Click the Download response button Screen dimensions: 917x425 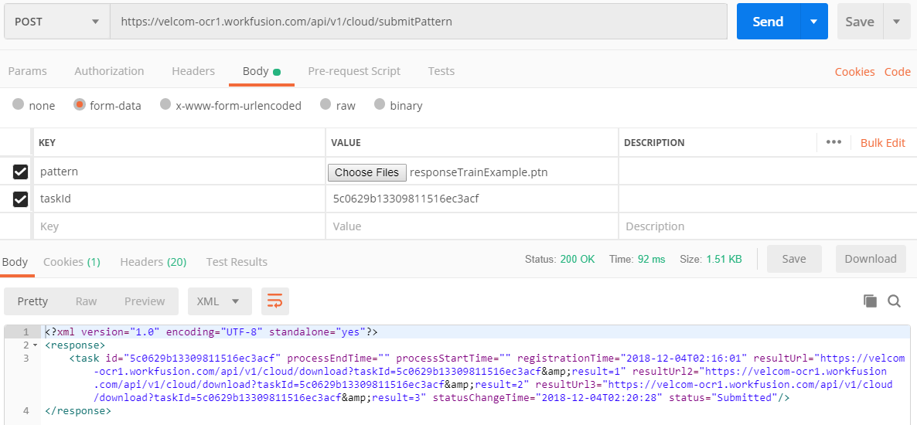(871, 259)
